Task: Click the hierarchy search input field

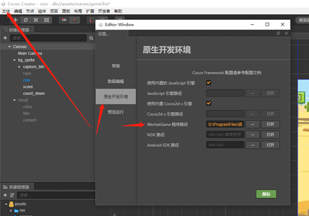Action: 49,38
